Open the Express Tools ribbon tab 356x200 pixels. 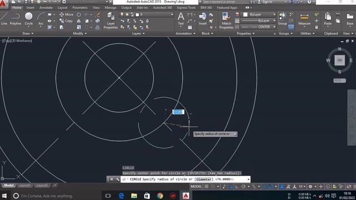pos(186,8)
